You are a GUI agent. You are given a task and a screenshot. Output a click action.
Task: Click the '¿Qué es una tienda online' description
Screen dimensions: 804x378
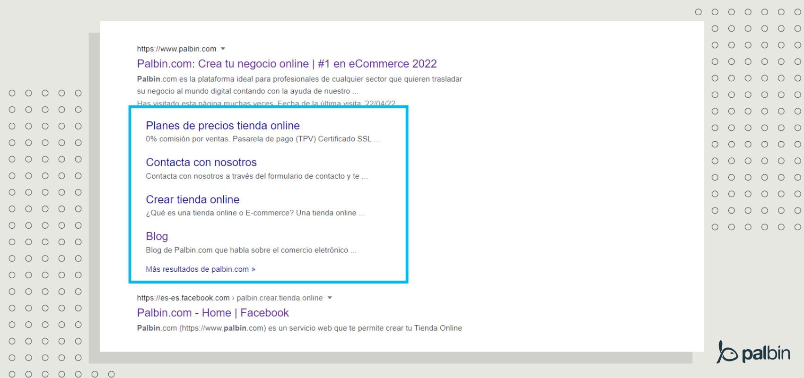pyautogui.click(x=255, y=213)
